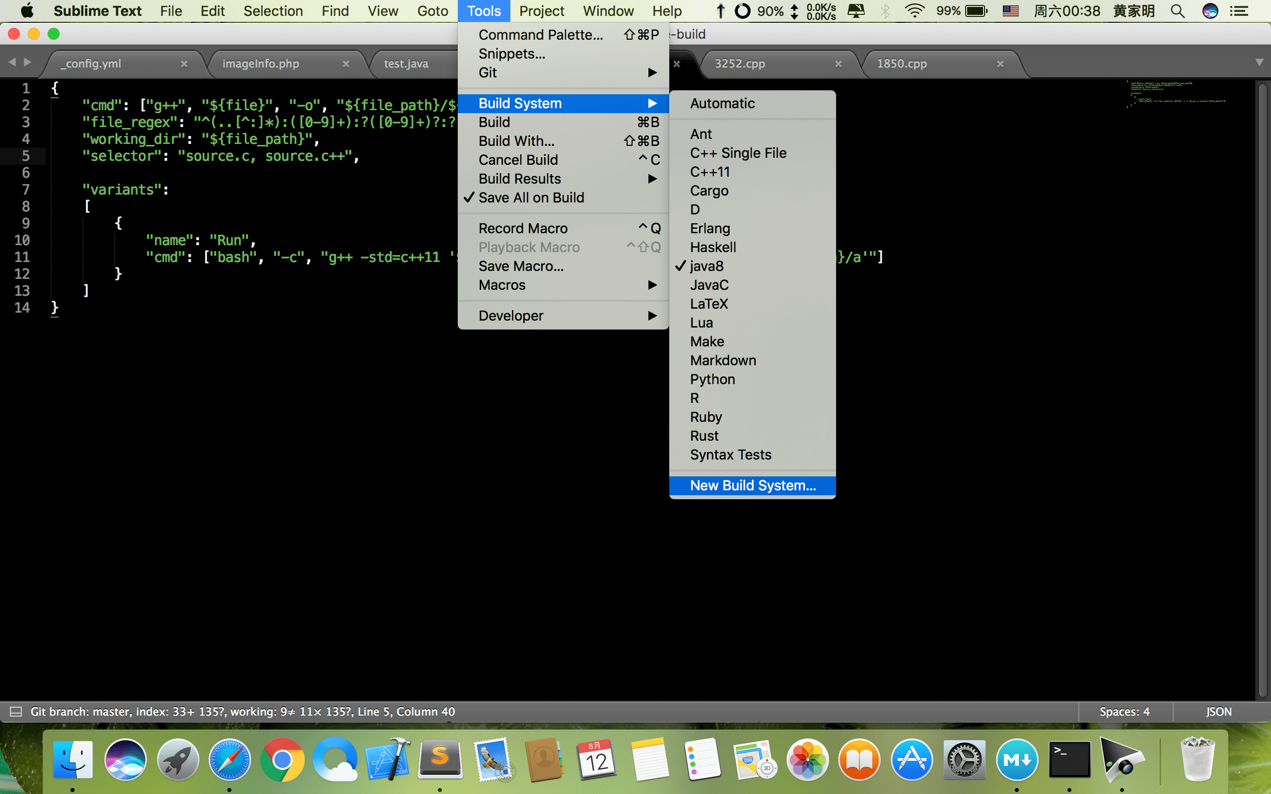The image size is (1271, 794).
Task: Expand the Developer submenu
Action: (563, 316)
